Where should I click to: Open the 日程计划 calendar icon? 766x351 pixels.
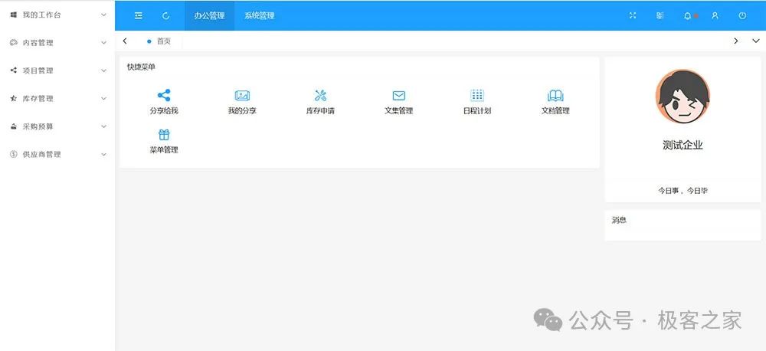pos(477,95)
